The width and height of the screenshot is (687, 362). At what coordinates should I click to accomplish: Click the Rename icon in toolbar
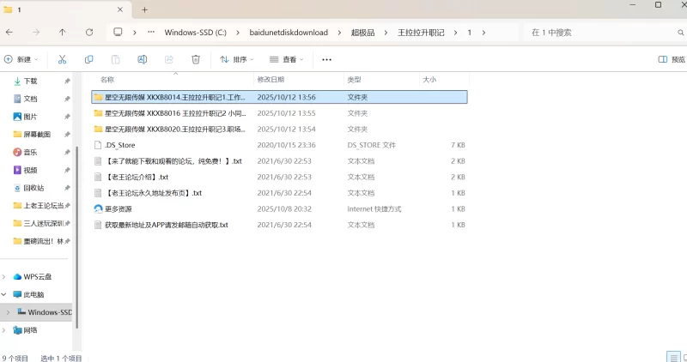coord(143,59)
